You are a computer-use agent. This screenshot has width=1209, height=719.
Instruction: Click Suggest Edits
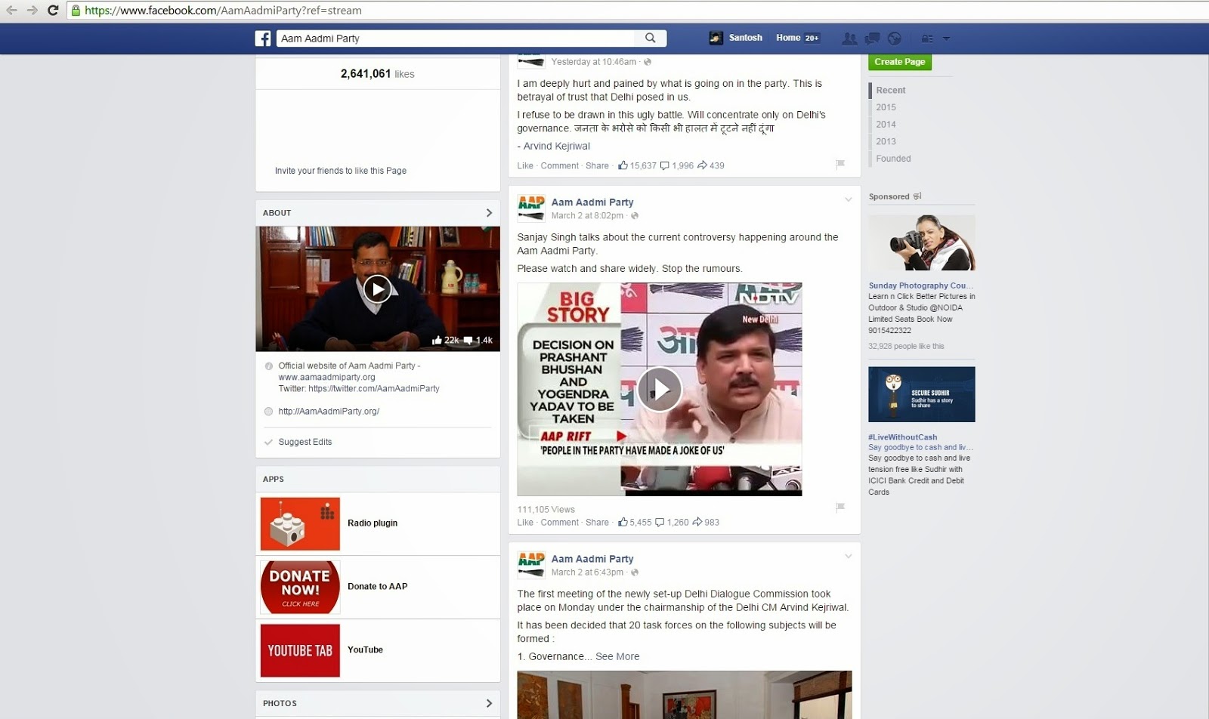(x=305, y=442)
